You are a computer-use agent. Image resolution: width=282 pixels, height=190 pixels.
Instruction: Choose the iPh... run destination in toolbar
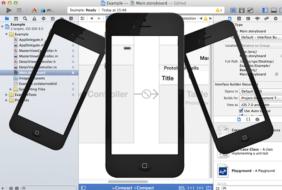click(48, 10)
